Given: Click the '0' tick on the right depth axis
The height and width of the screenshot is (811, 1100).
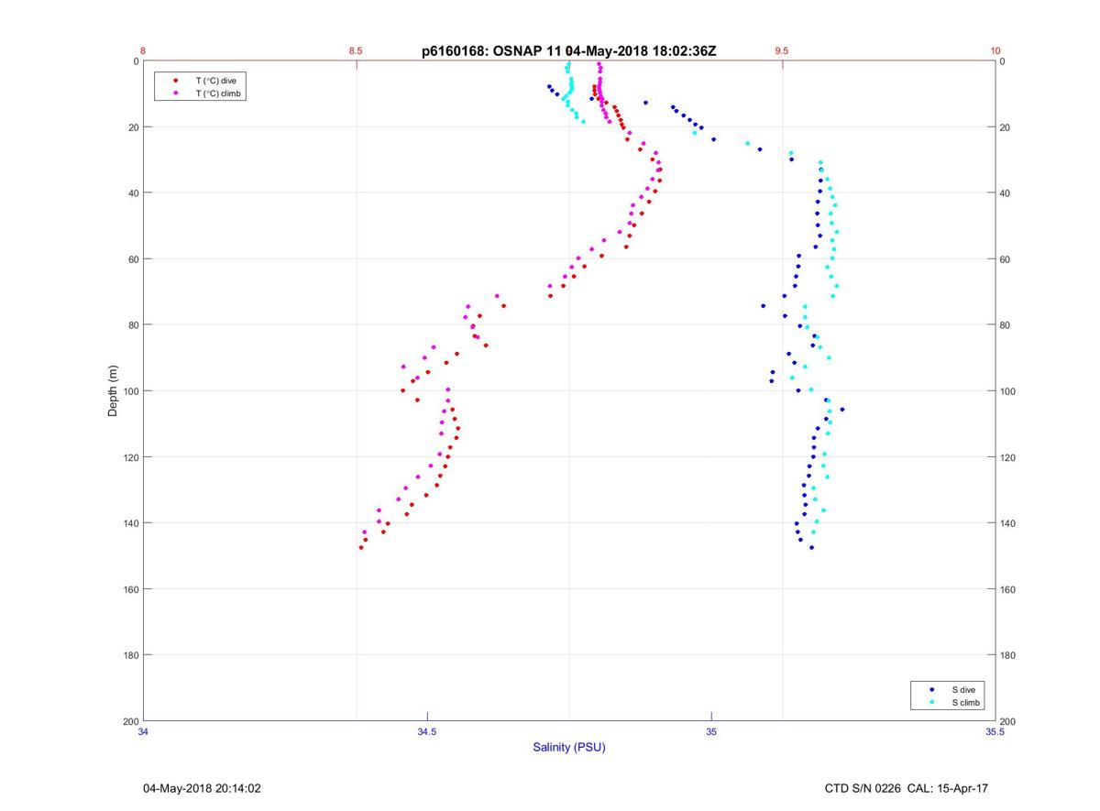Looking at the screenshot, I should coord(1003,61).
